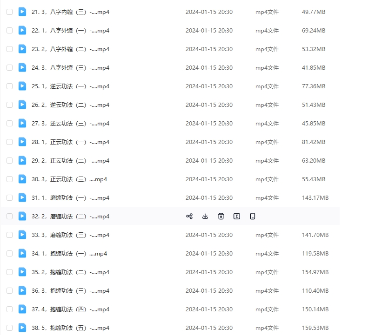This screenshot has width=368, height=335.
Task: Open the video named 31. 磨缠功法（一）
Action: pyautogui.click(x=70, y=197)
